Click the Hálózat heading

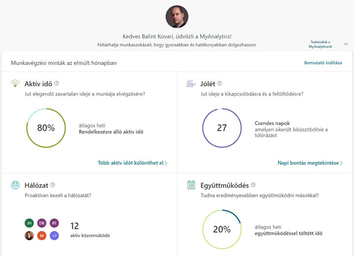[36, 186]
